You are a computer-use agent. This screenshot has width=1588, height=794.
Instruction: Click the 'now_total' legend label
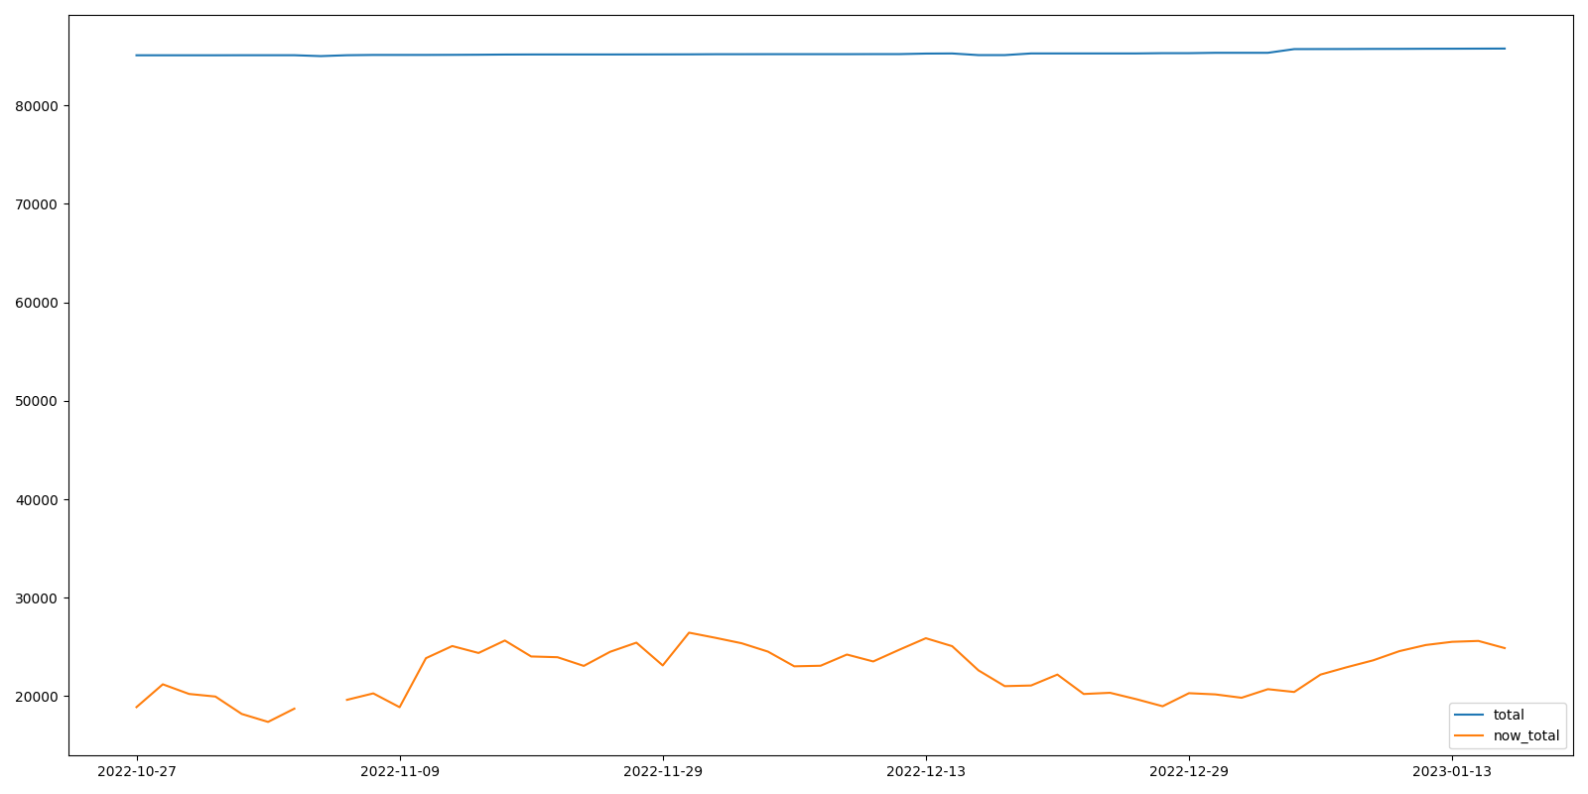click(x=1526, y=736)
